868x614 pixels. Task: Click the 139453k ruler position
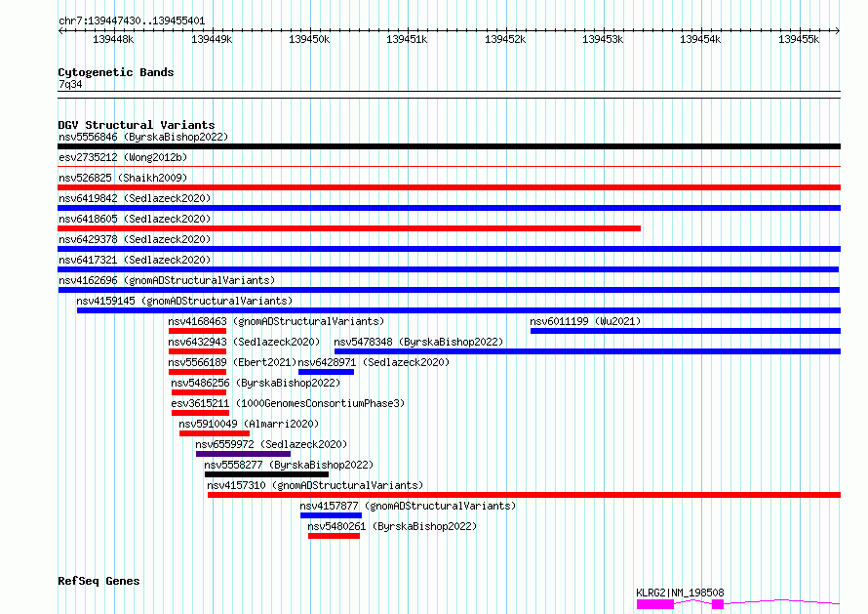tap(603, 39)
